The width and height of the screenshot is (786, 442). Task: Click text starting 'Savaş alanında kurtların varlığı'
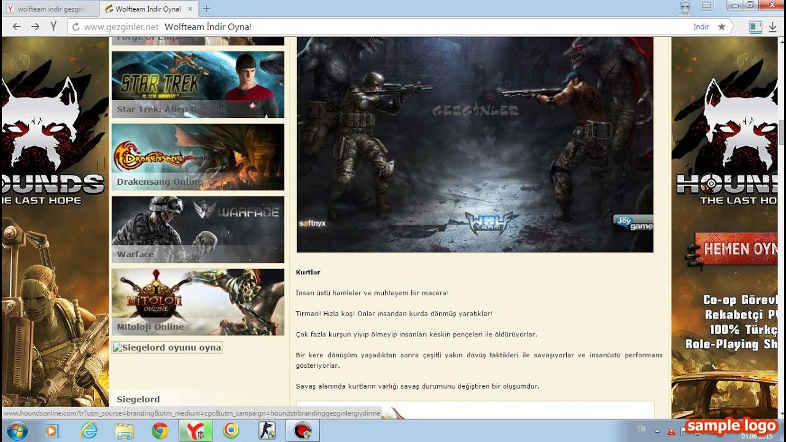pos(418,386)
